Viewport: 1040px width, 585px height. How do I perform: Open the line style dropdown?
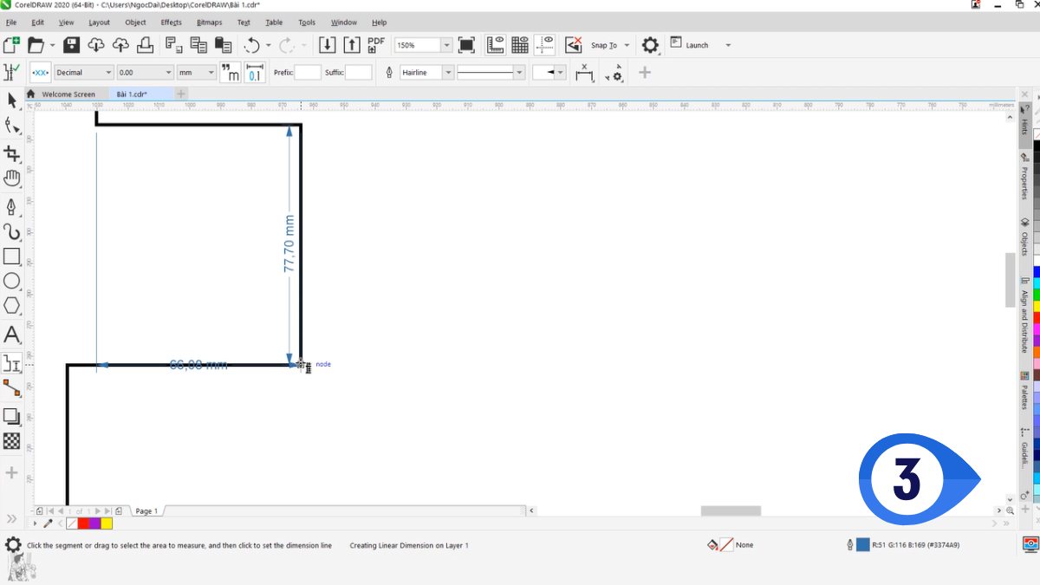point(519,73)
